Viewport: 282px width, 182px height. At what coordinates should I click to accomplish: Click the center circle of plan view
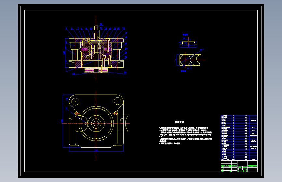[96, 123]
